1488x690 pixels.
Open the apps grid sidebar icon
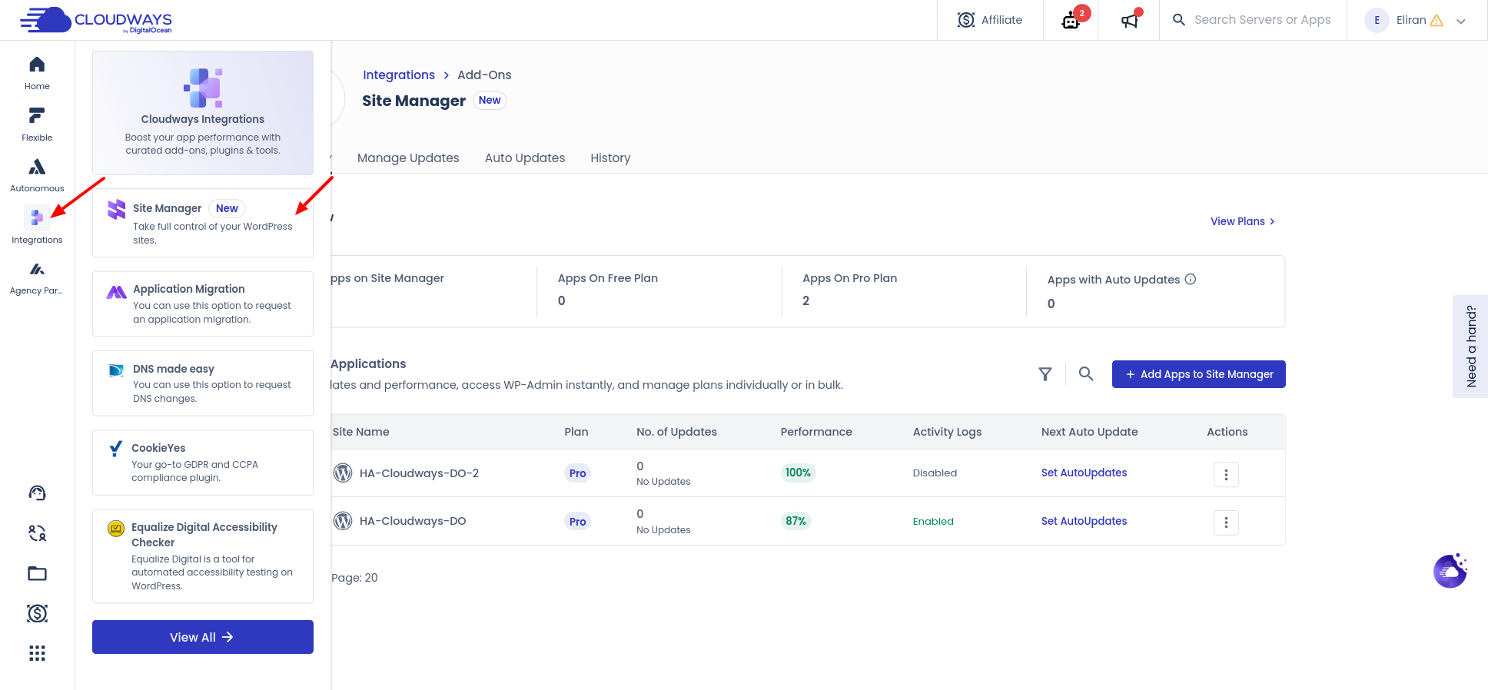tap(37, 653)
